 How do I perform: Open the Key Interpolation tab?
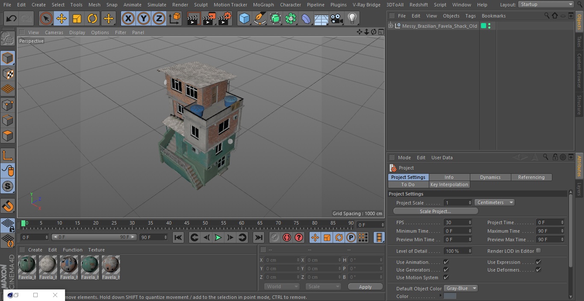click(449, 184)
